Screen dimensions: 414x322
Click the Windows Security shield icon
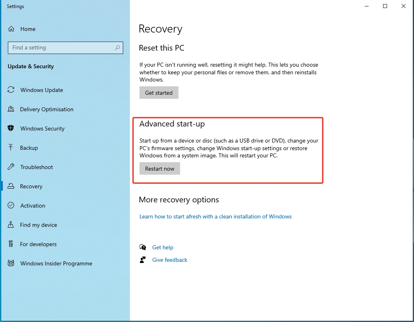11,128
